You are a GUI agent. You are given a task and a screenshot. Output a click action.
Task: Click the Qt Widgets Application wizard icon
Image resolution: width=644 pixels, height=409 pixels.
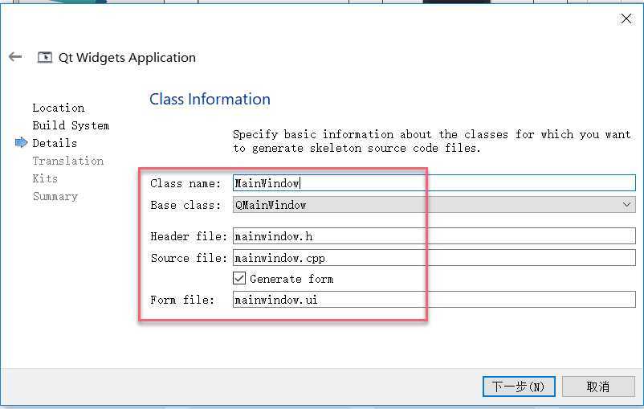pos(45,57)
